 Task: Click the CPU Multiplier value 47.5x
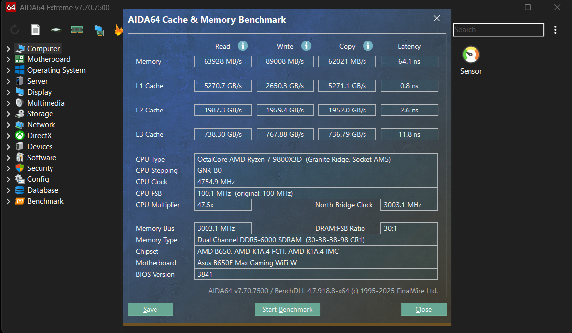click(223, 205)
